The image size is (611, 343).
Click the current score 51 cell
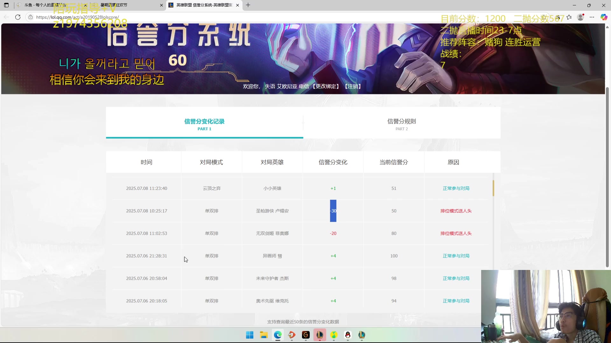pos(394,188)
